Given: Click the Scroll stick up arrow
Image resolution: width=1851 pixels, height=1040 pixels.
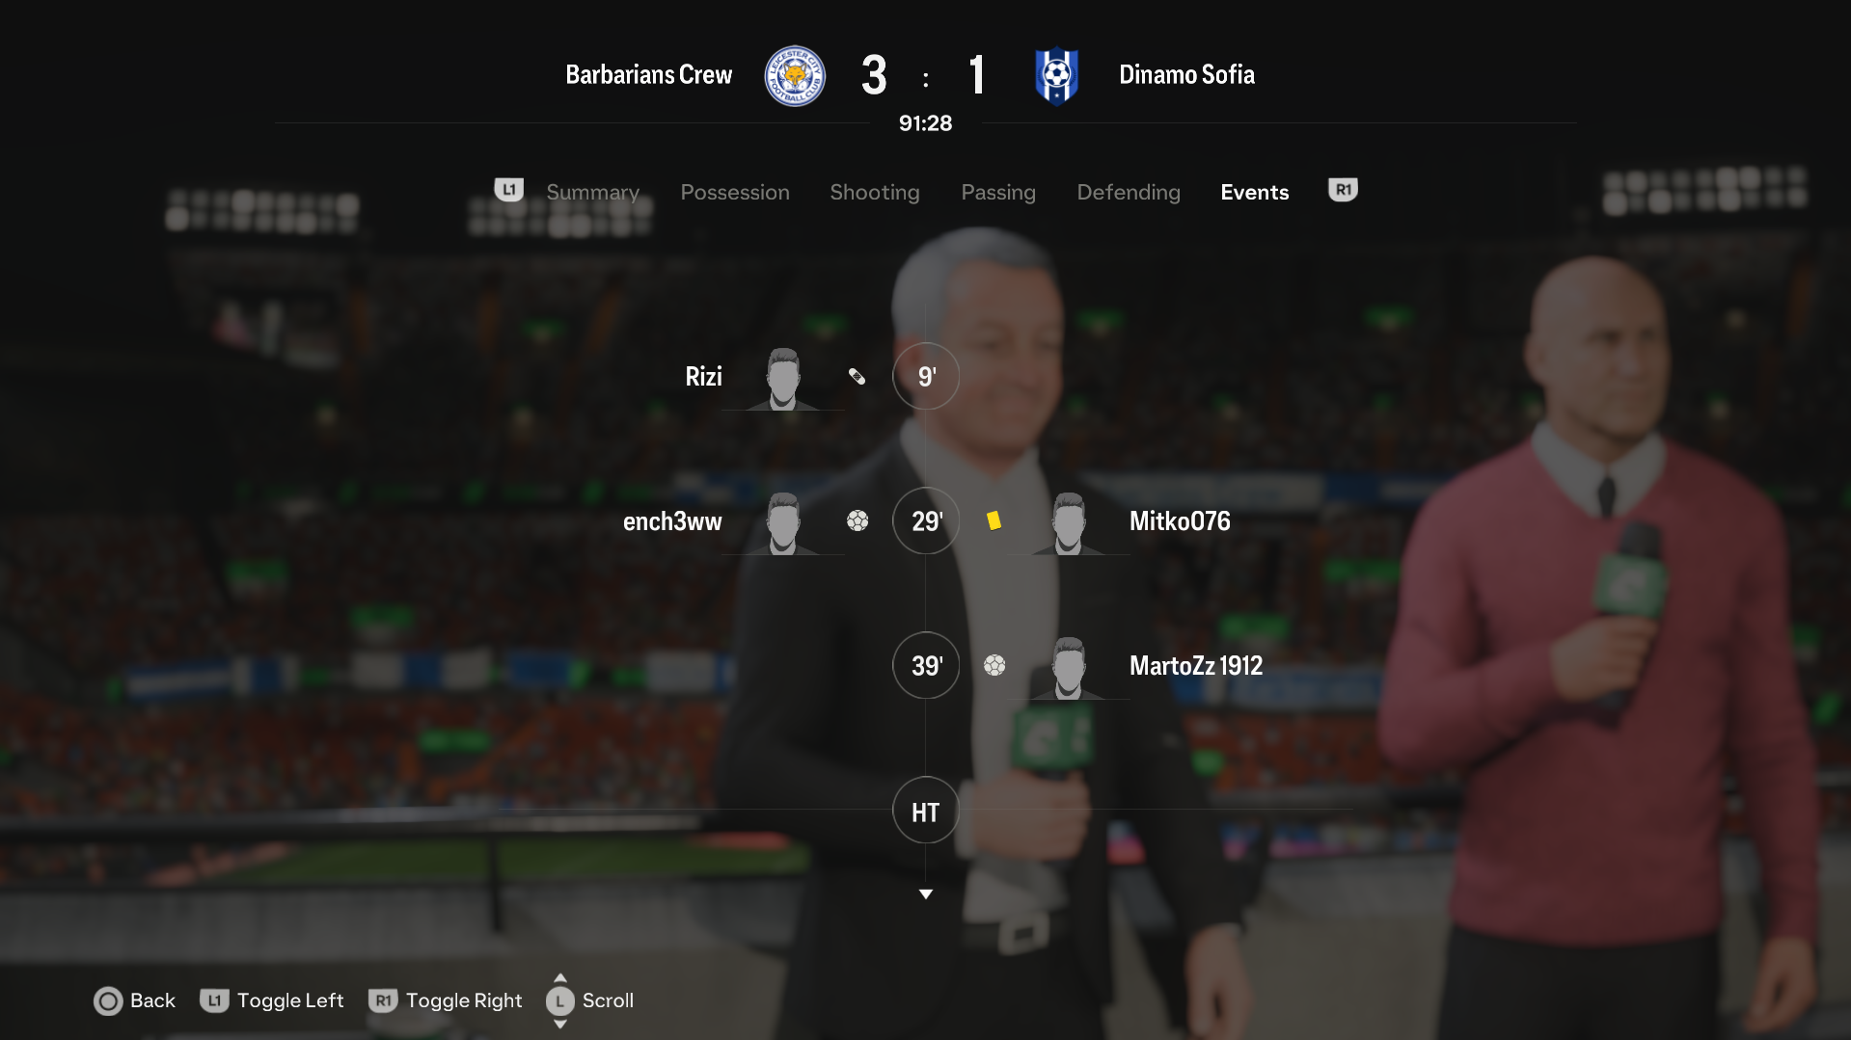Looking at the screenshot, I should 560,977.
